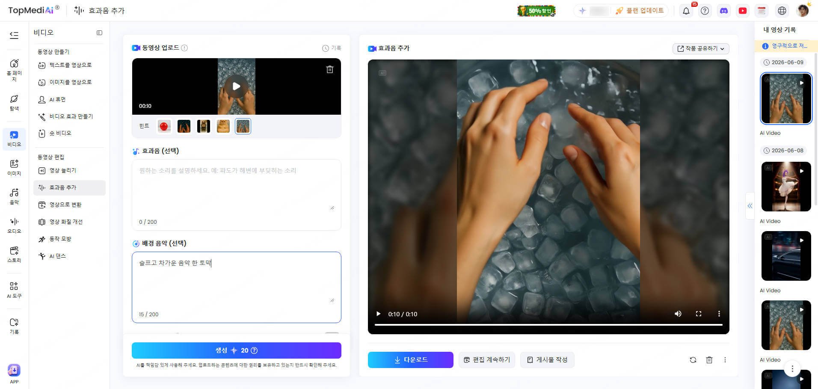Screen dimensions: 818x389
Task: Open the 기록 link in upload panel
Action: pyautogui.click(x=332, y=48)
